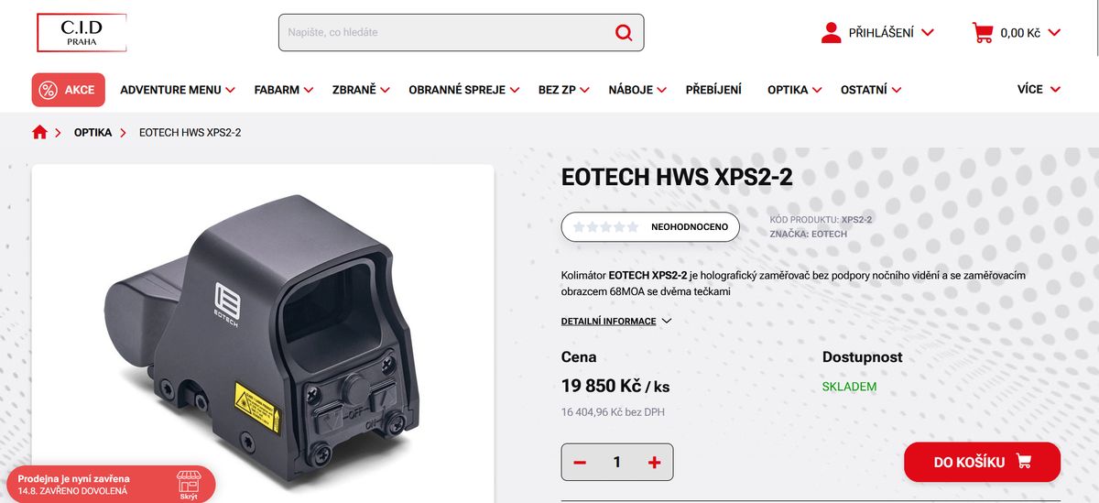This screenshot has width=1099, height=503.
Task: Select the Přebíjení menu item
Action: [713, 90]
